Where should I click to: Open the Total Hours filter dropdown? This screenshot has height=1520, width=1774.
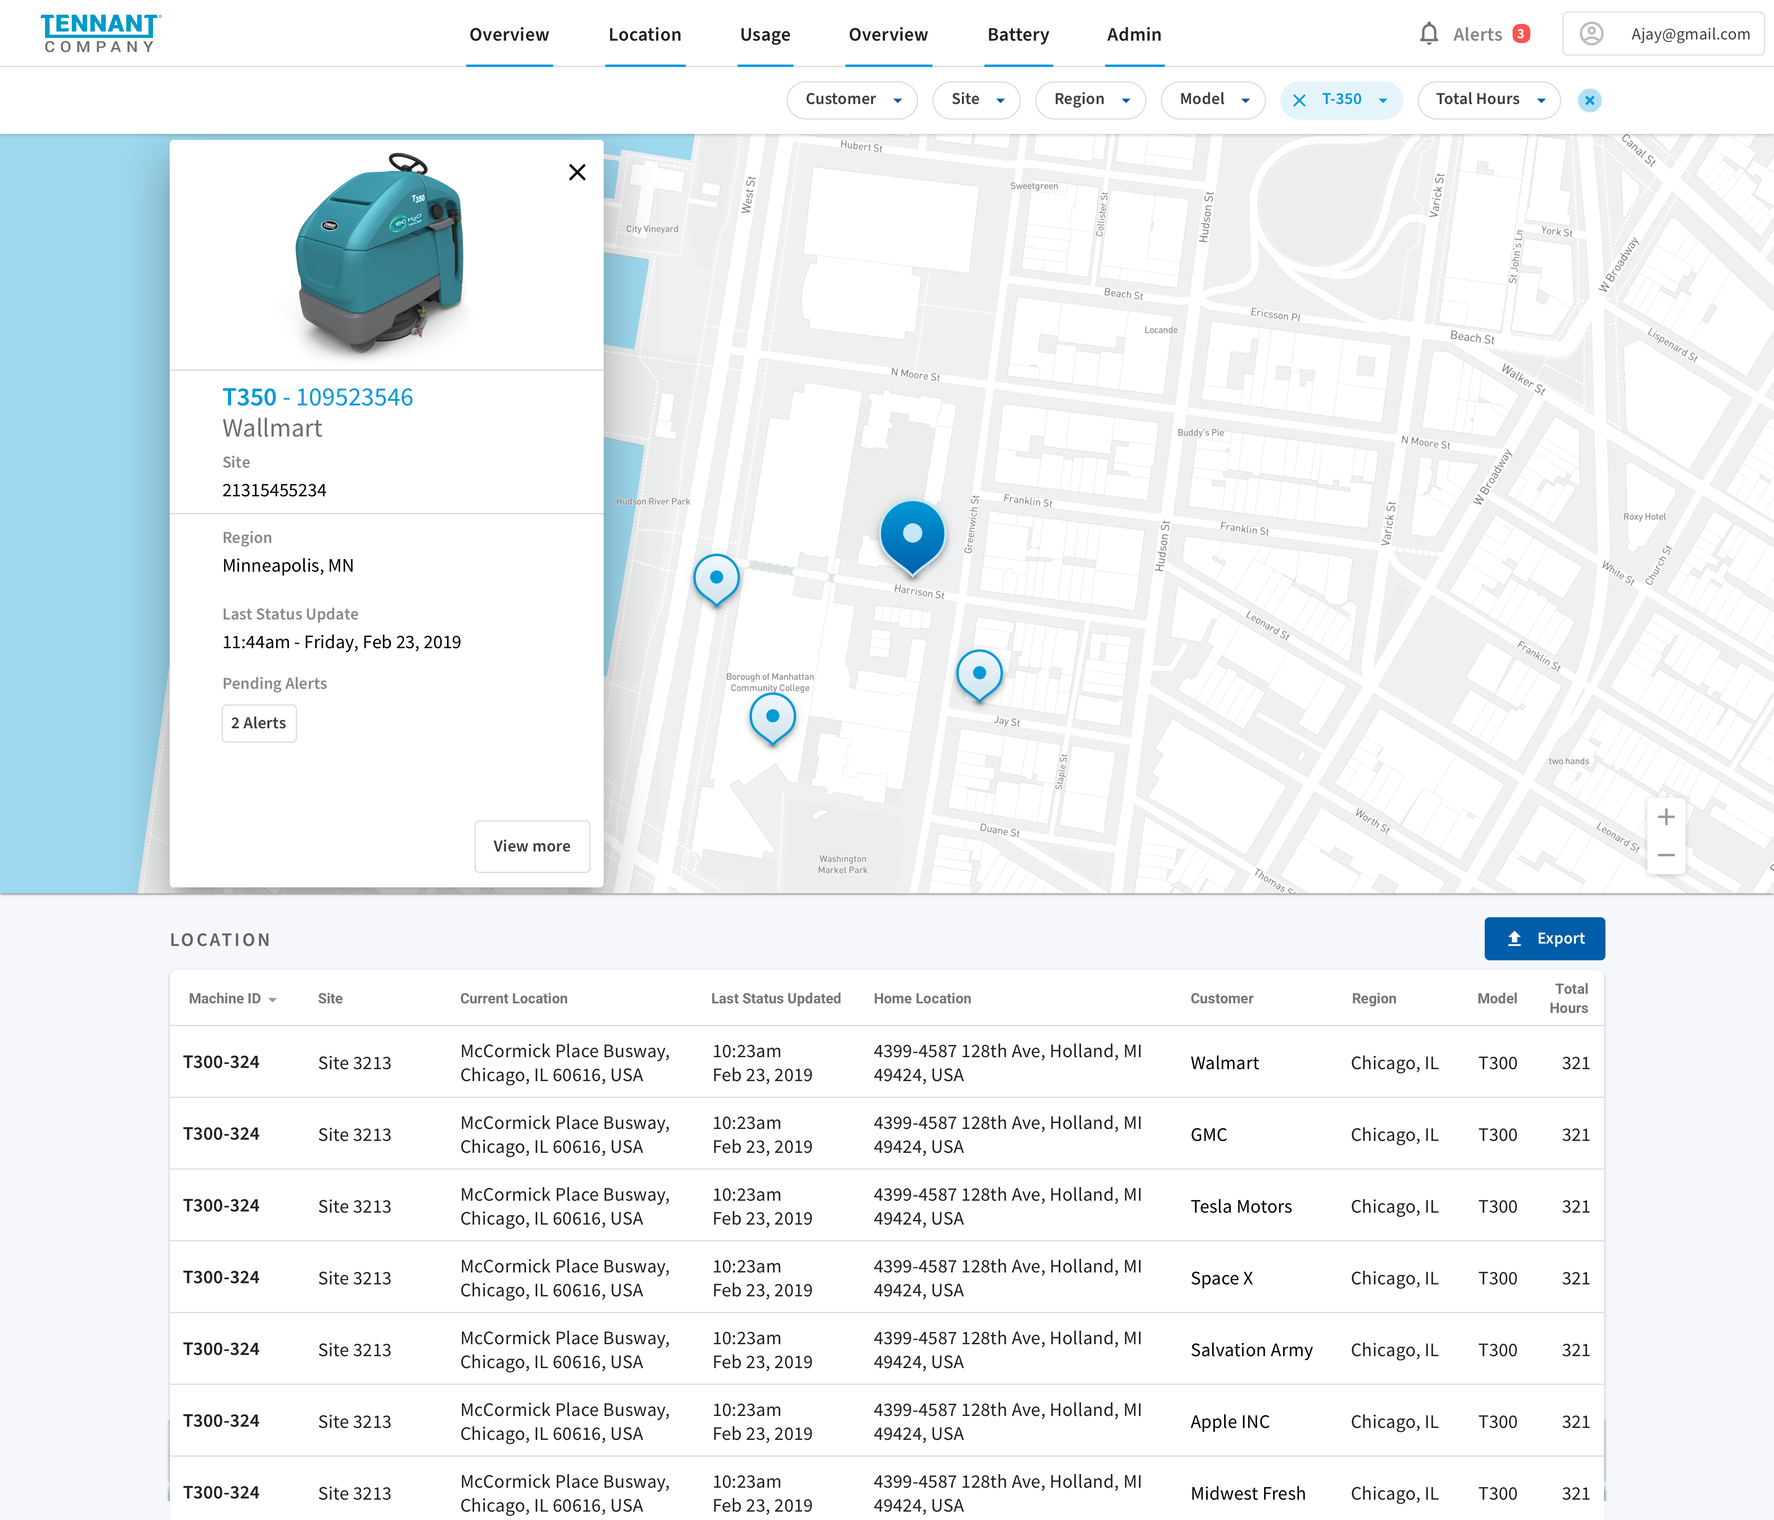click(1489, 100)
